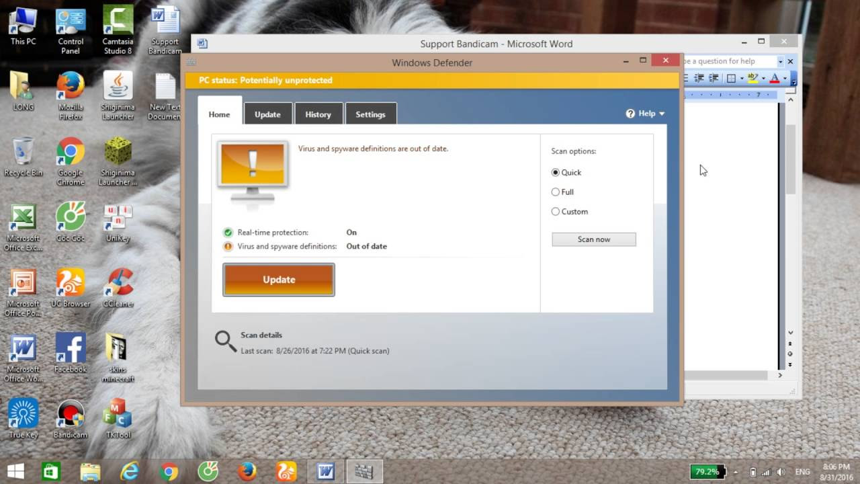Open Word's highlight color dropdown arrow
The height and width of the screenshot is (484, 860).
coord(763,79)
